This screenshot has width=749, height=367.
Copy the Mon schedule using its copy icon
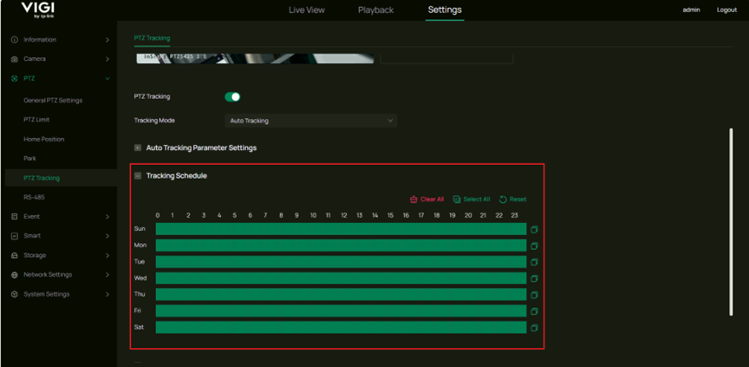click(x=534, y=246)
